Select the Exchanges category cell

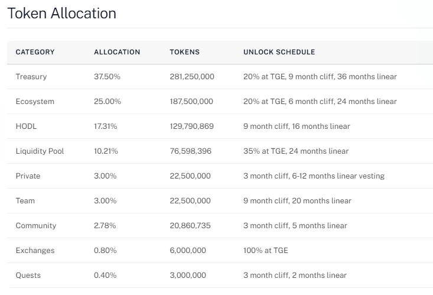pos(35,251)
